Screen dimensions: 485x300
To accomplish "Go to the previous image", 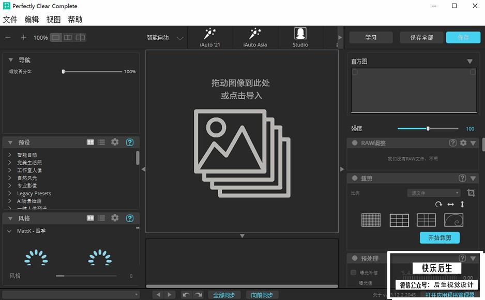I will tap(158, 295).
